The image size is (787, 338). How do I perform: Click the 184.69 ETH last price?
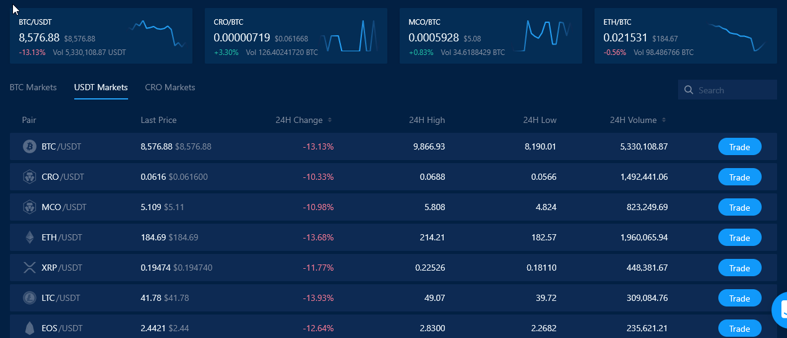(x=153, y=237)
